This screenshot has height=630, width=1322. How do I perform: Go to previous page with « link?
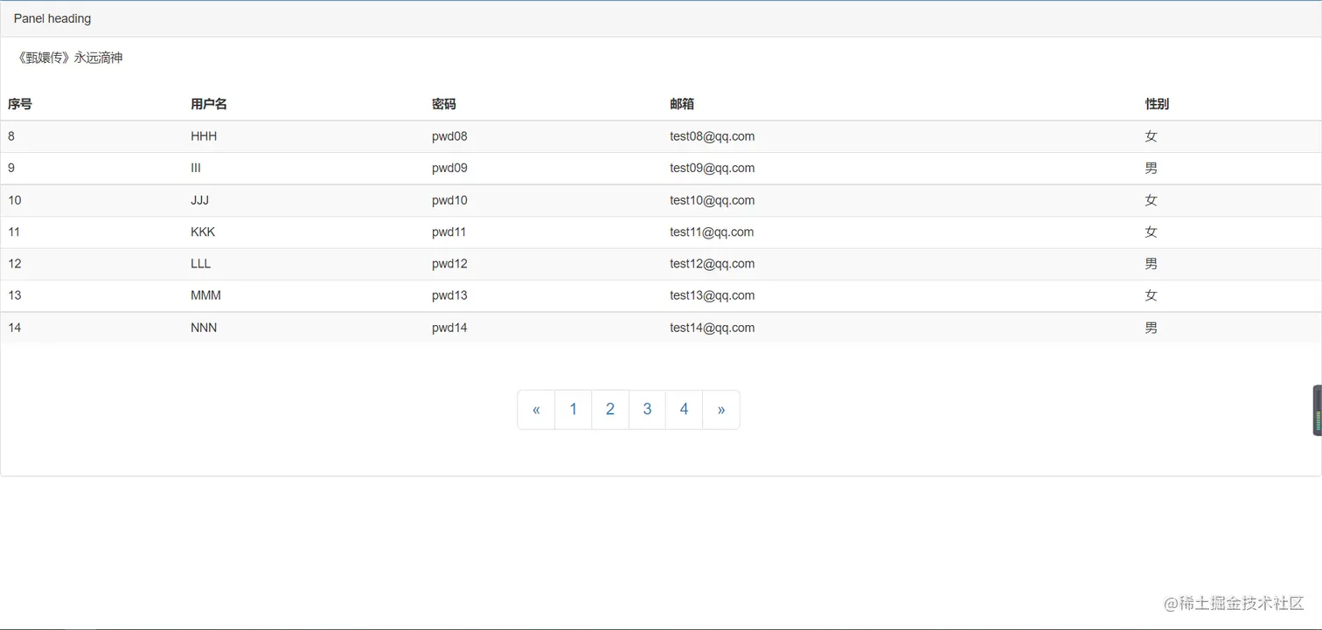[x=536, y=410]
